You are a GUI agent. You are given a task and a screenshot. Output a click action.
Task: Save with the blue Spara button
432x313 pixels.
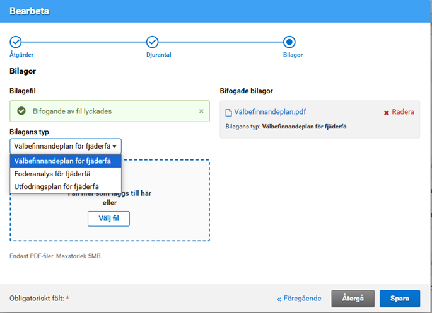(399, 299)
